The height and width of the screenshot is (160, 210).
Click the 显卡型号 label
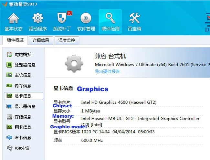coord(62,122)
